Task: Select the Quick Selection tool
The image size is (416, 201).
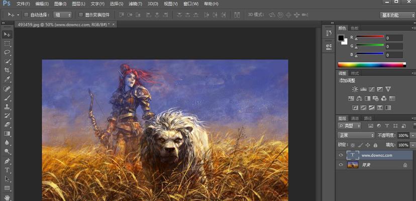Action: [7, 62]
